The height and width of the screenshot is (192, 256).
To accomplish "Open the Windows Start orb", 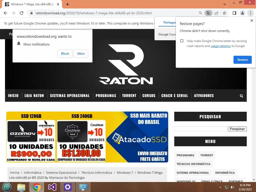I will (7, 187).
